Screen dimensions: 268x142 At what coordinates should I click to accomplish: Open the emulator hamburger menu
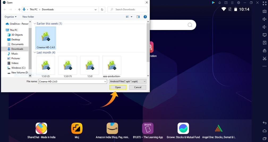232,3
